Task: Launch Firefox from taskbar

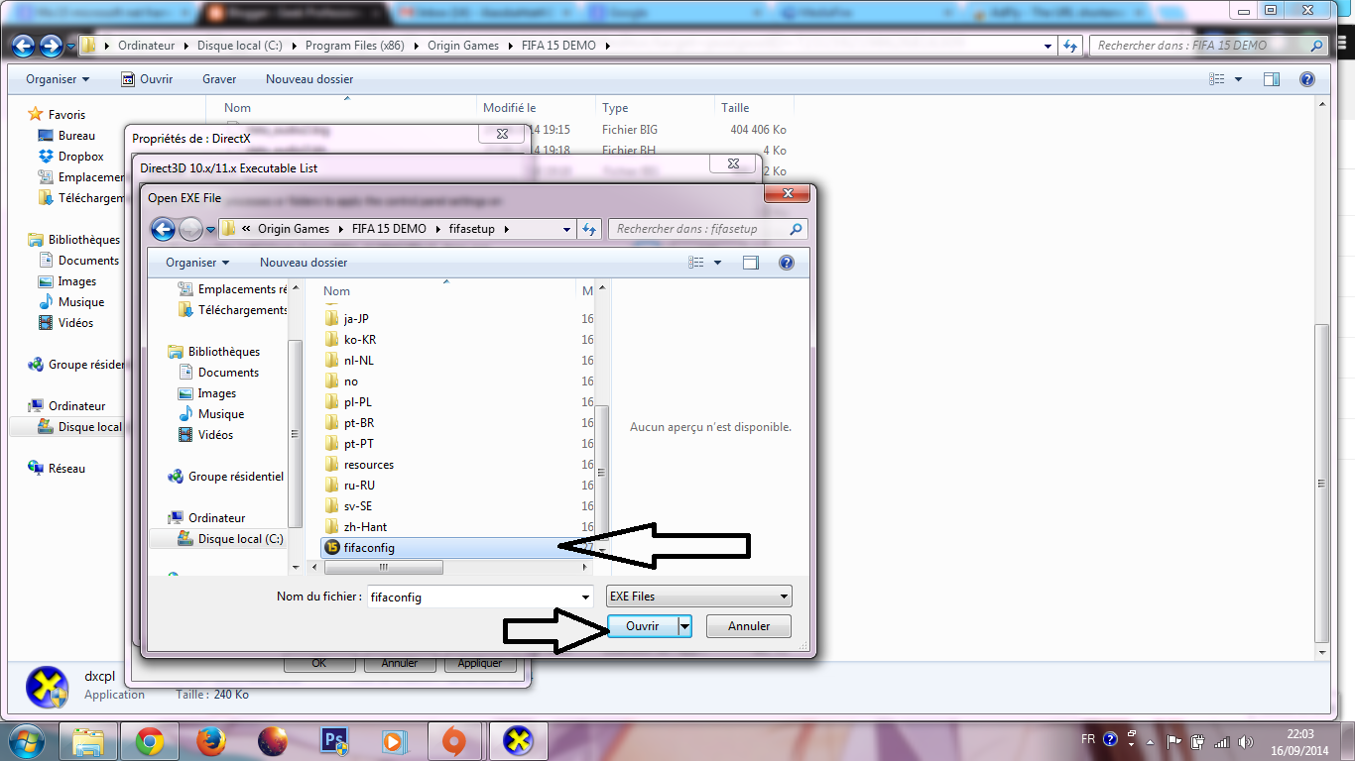Action: pyautogui.click(x=211, y=741)
